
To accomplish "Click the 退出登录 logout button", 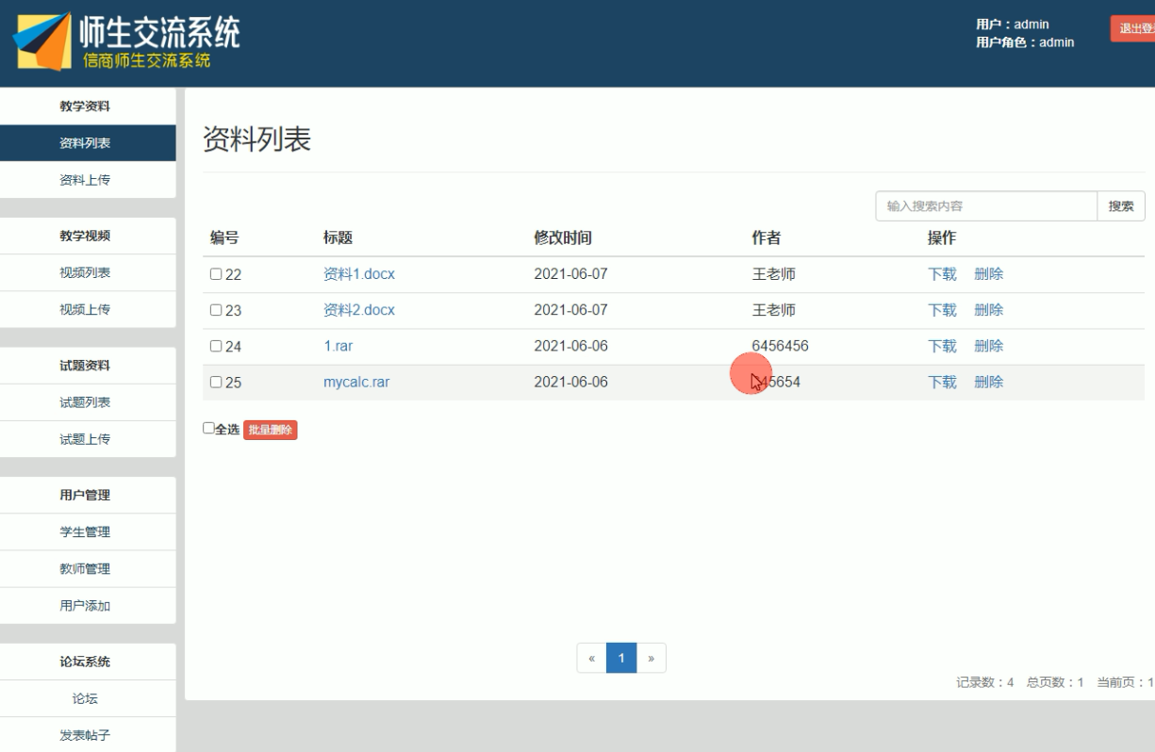I will pyautogui.click(x=1133, y=29).
